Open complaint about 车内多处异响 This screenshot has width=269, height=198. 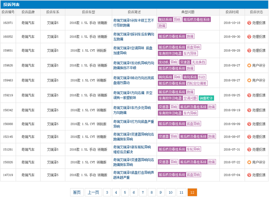pyautogui.click(x=132, y=110)
